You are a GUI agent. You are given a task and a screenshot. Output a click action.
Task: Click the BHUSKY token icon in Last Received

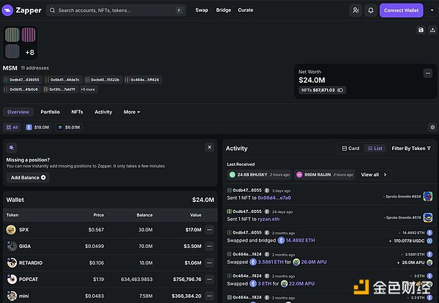tap(232, 175)
